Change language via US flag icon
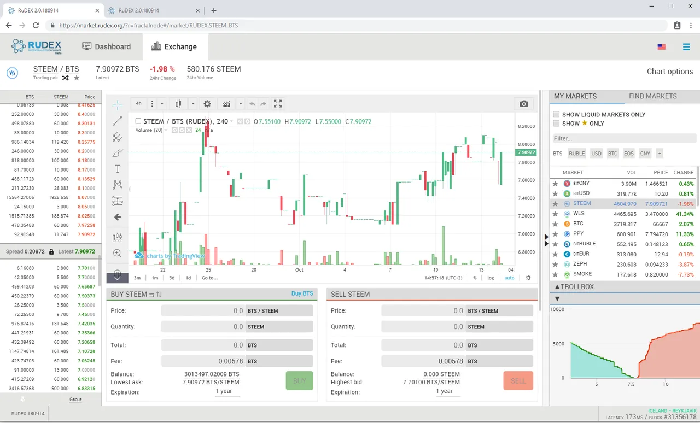Image resolution: width=700 pixels, height=423 pixels. 662,47
